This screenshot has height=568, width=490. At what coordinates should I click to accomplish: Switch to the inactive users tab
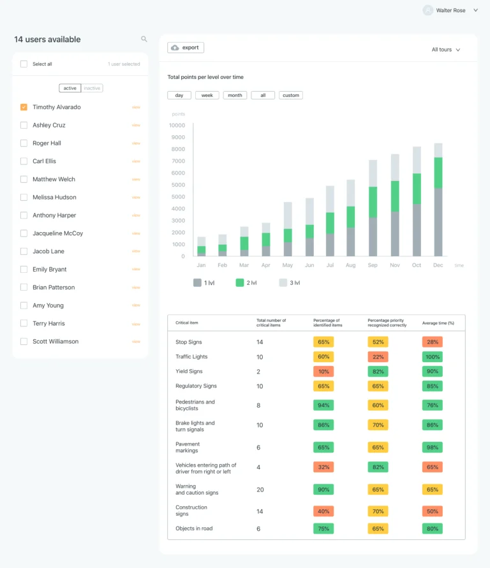(92, 89)
